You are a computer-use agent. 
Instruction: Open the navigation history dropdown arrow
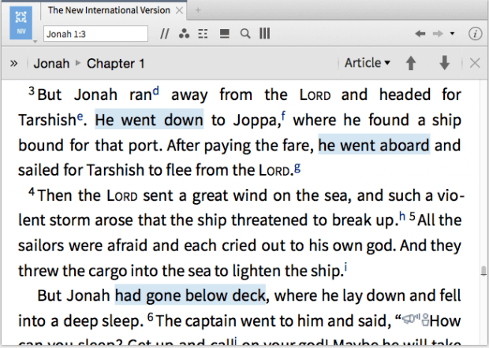click(x=452, y=34)
